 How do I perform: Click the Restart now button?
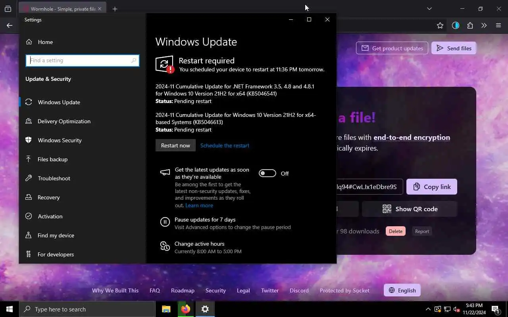click(175, 145)
